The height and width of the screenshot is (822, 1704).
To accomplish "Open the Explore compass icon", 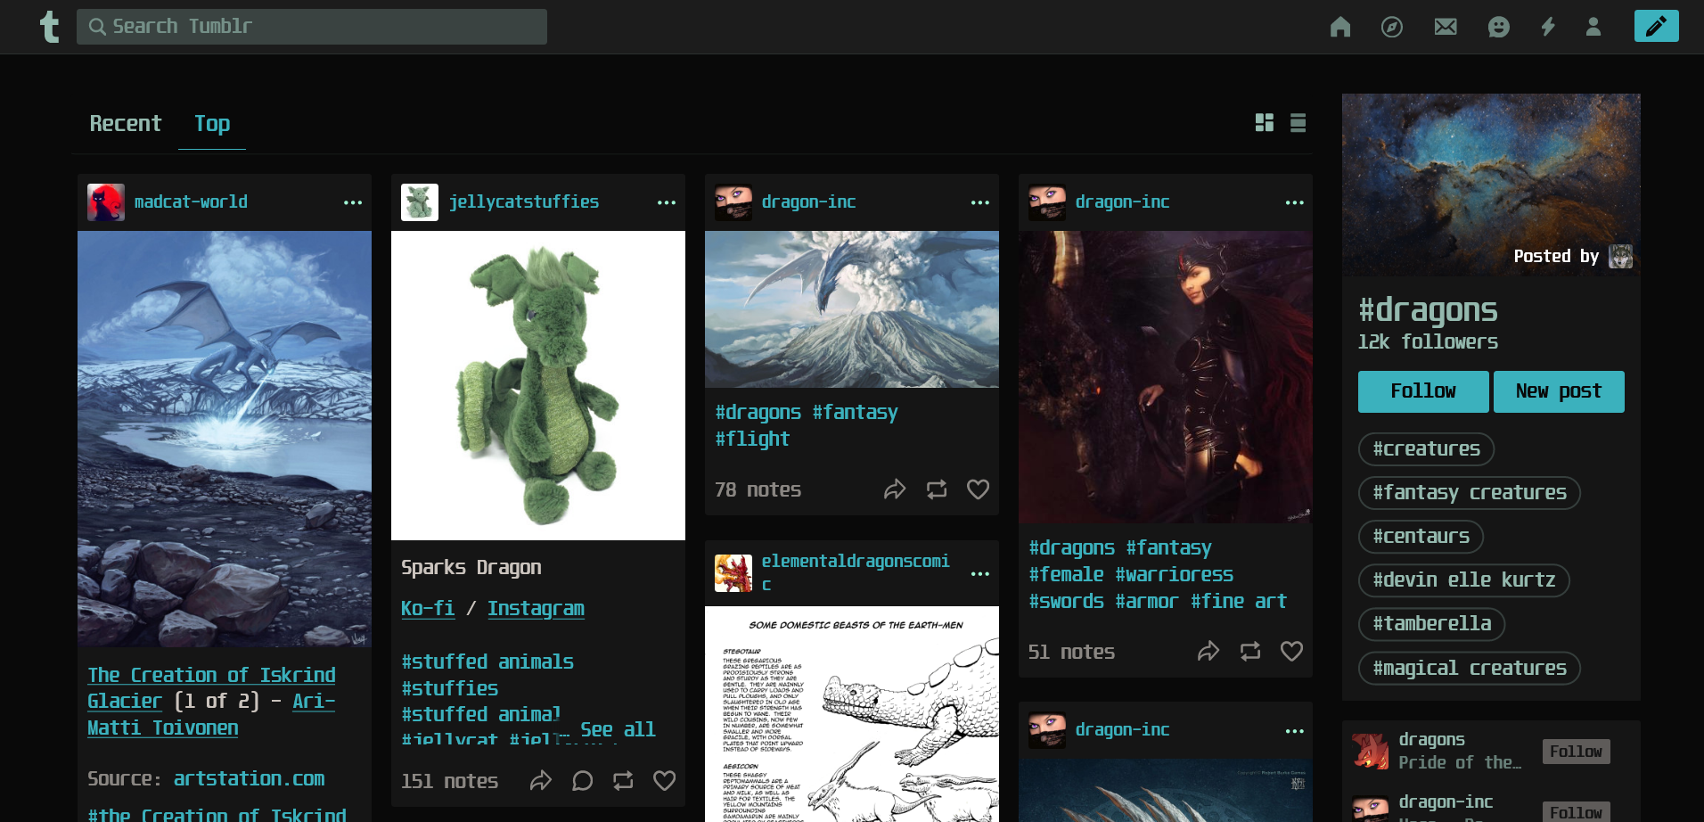I will click(1392, 27).
